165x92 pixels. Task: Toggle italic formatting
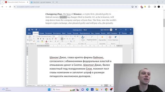(41, 39)
